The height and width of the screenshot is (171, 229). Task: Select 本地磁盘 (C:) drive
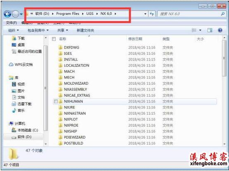pyautogui.click(x=25, y=130)
